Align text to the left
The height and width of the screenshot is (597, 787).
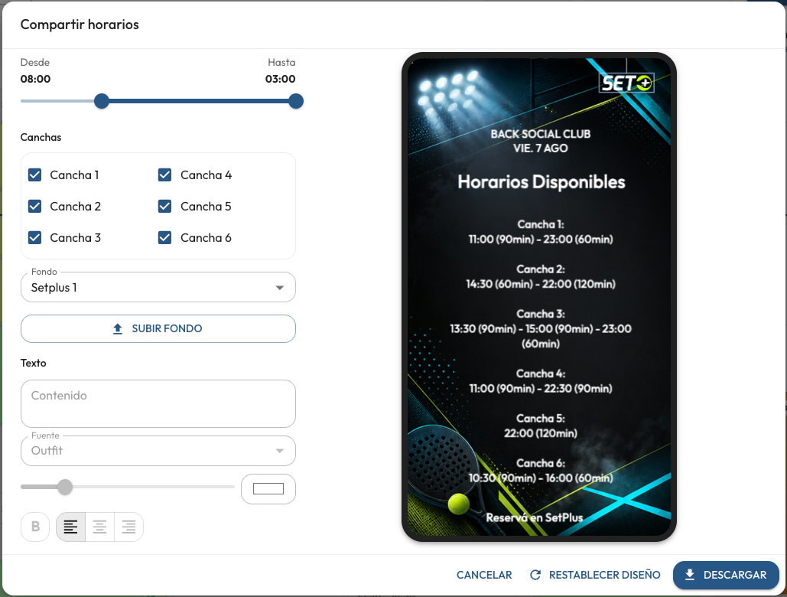[71, 527]
